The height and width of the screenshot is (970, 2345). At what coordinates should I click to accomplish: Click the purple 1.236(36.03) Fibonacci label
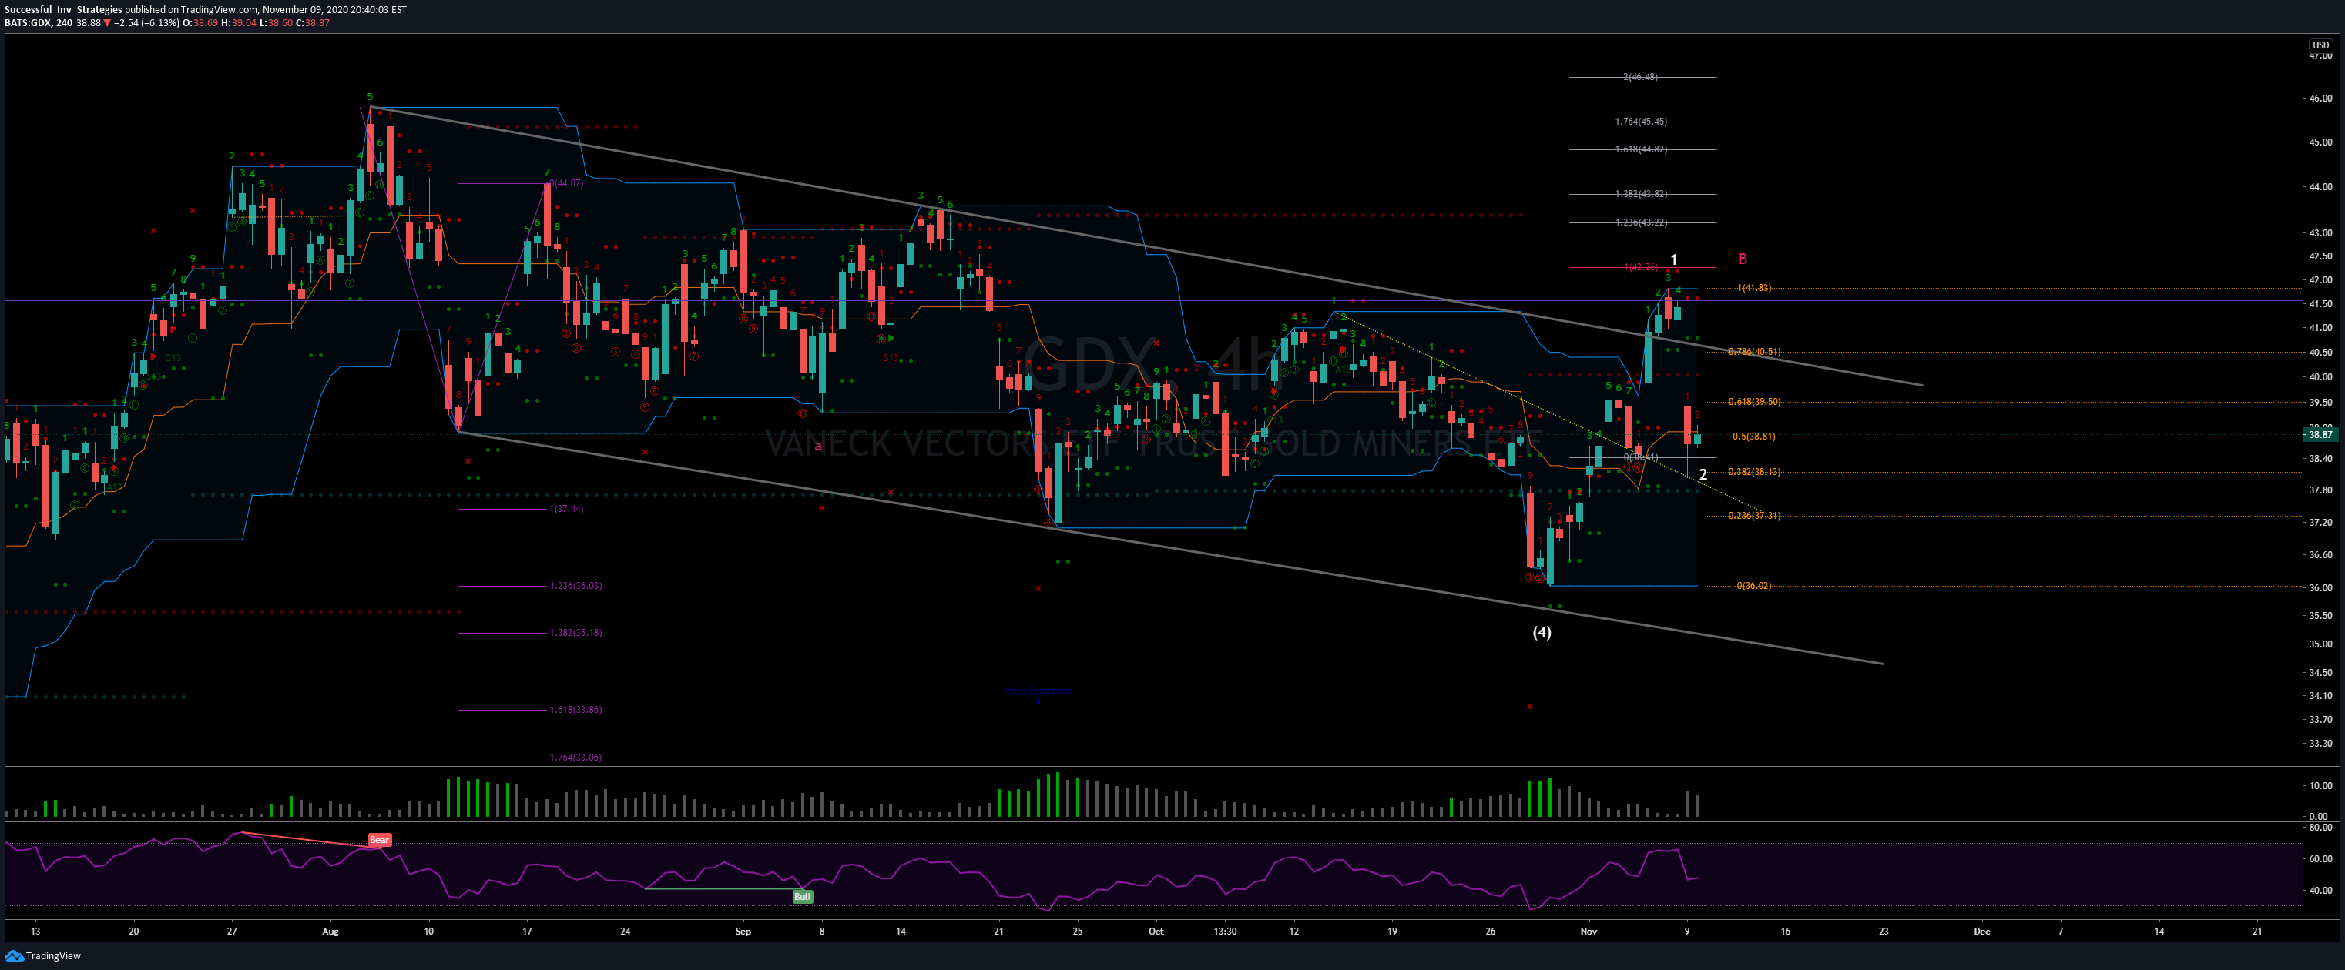pyautogui.click(x=575, y=585)
